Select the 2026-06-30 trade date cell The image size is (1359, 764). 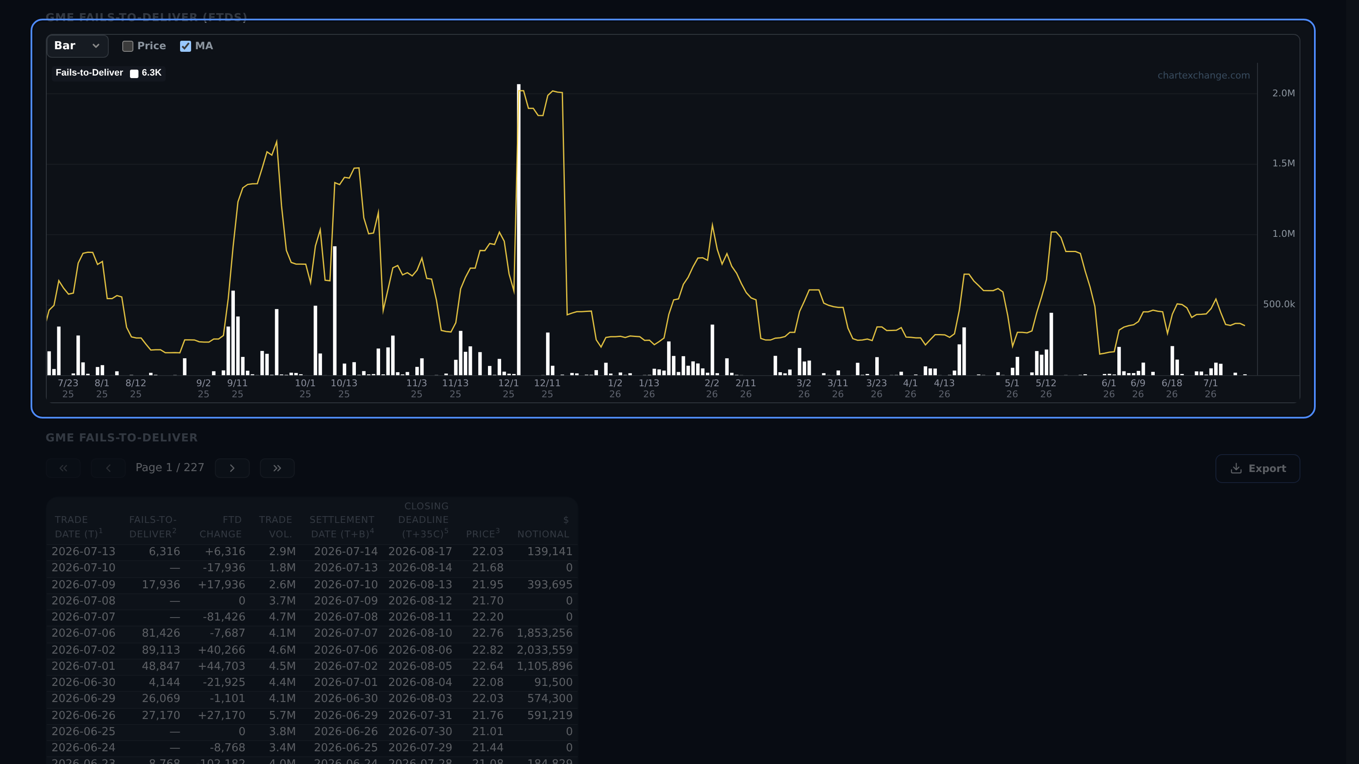83,682
